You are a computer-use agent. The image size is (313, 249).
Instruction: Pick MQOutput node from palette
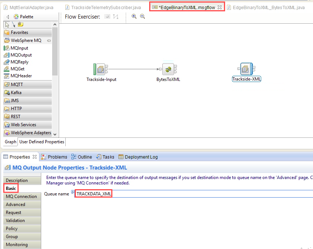[x=18, y=55]
